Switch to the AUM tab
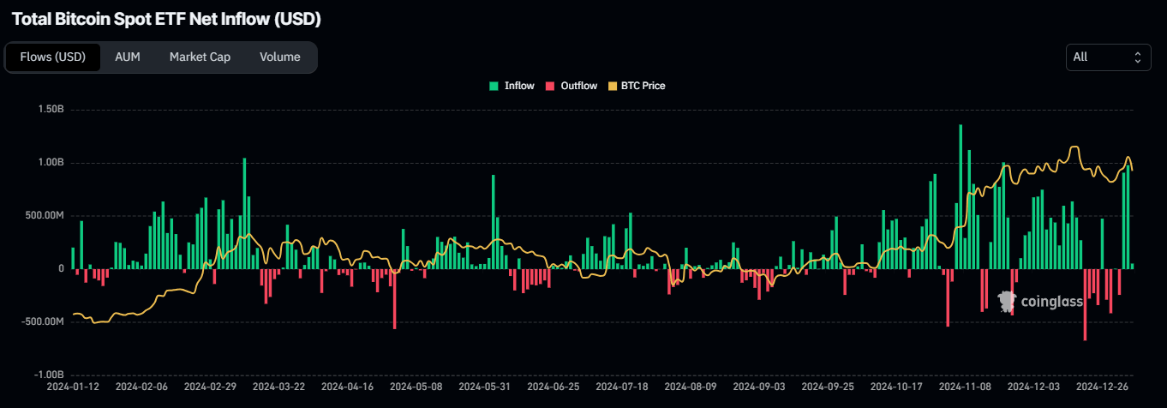Image resolution: width=1167 pixels, height=408 pixels. click(x=128, y=57)
